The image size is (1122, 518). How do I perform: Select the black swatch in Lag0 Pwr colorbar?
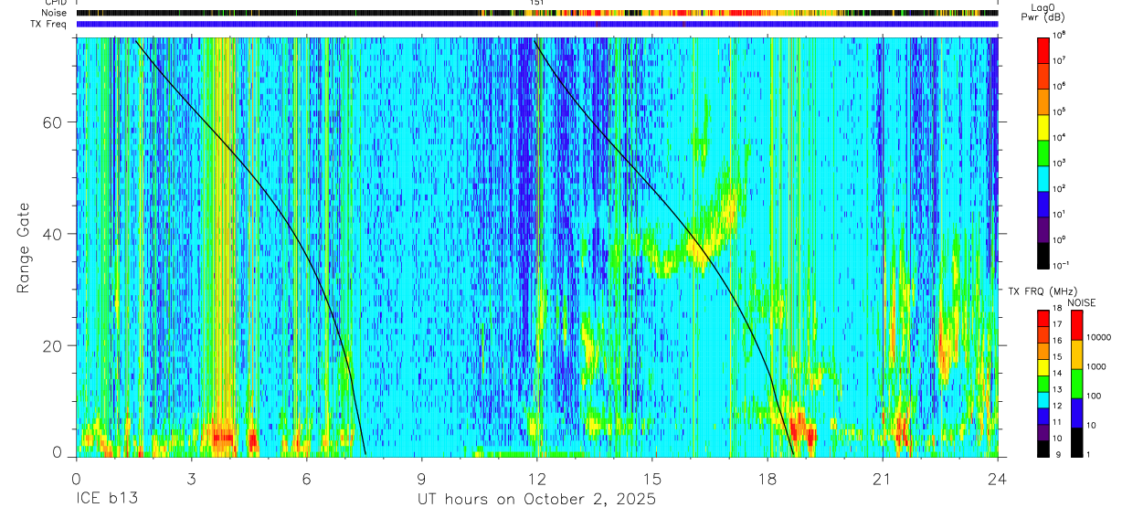[x=1043, y=254]
